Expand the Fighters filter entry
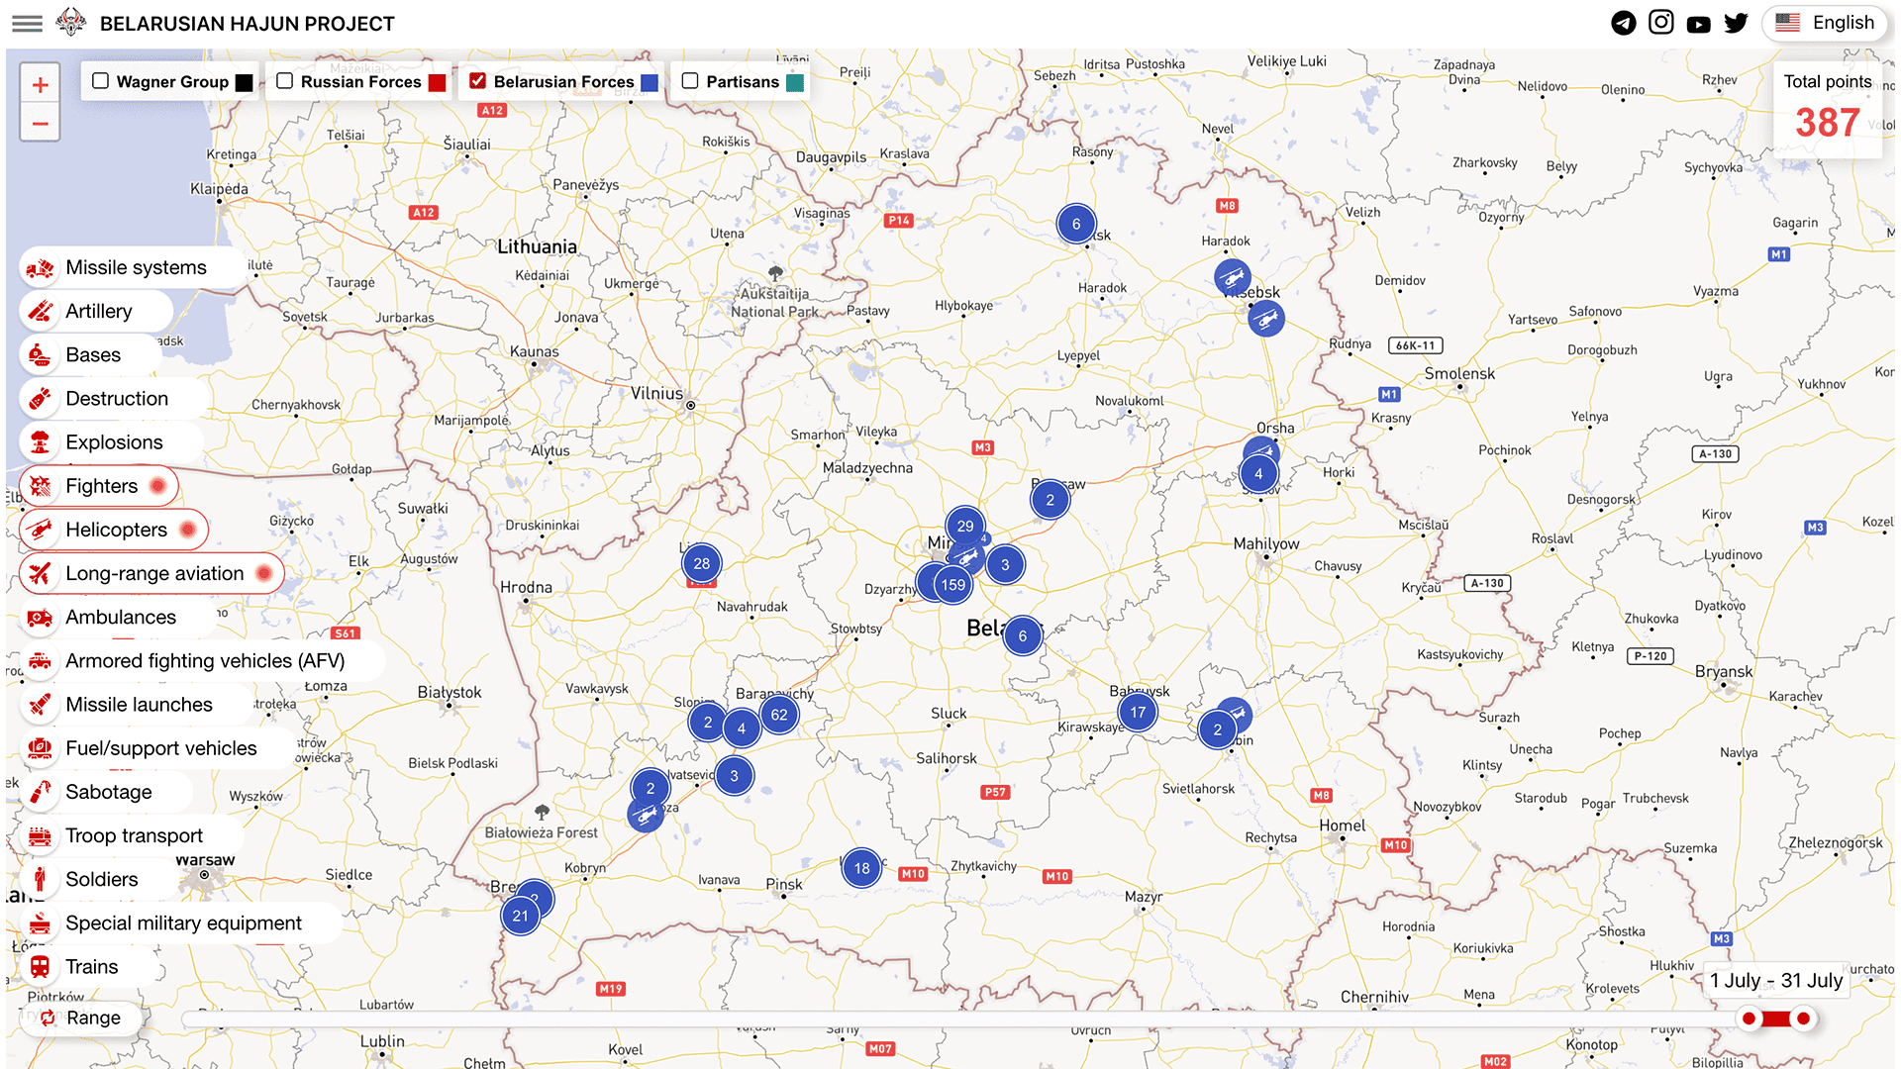The width and height of the screenshot is (1901, 1069). click(x=101, y=486)
